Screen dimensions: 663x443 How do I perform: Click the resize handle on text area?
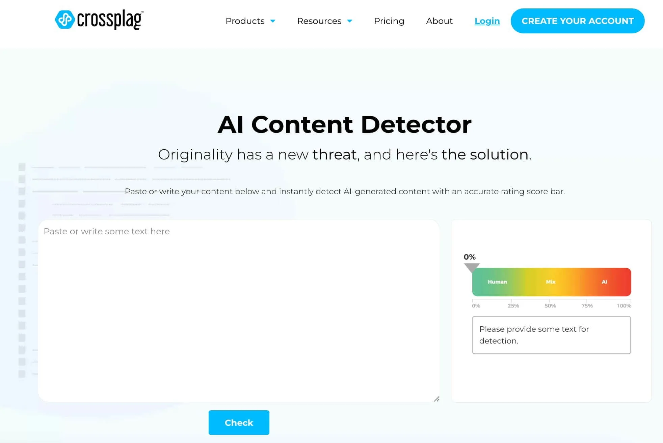click(x=436, y=398)
